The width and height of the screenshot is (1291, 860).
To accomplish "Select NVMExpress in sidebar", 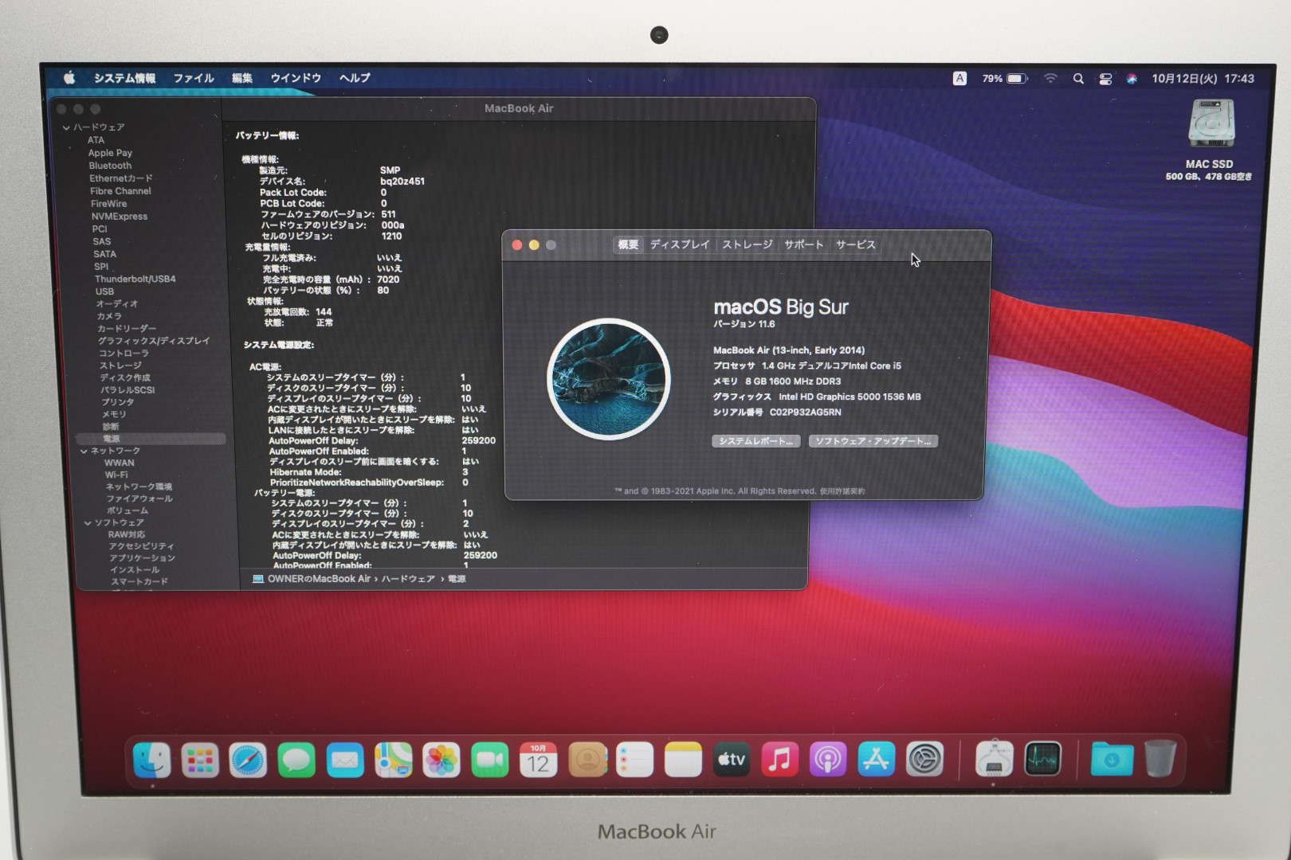I will 119,217.
